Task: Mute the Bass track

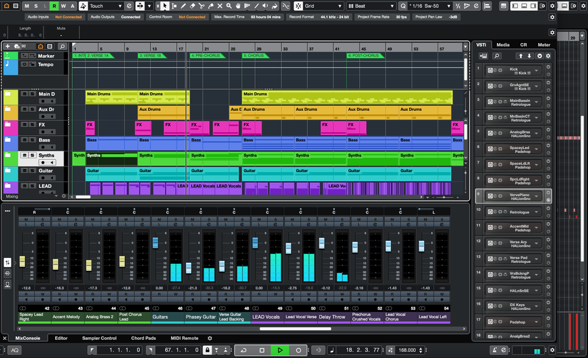Action: pos(24,140)
